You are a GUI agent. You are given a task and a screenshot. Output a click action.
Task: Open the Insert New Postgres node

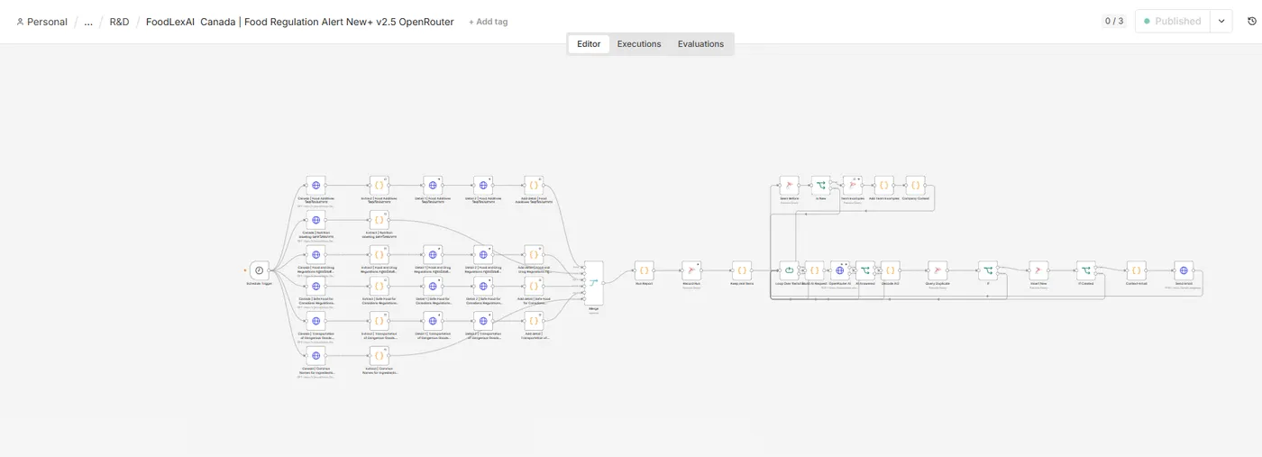click(x=1038, y=270)
